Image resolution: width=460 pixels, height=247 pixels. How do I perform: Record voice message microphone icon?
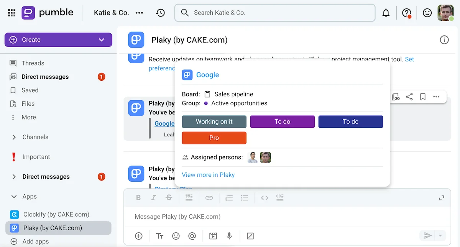pyautogui.click(x=229, y=236)
